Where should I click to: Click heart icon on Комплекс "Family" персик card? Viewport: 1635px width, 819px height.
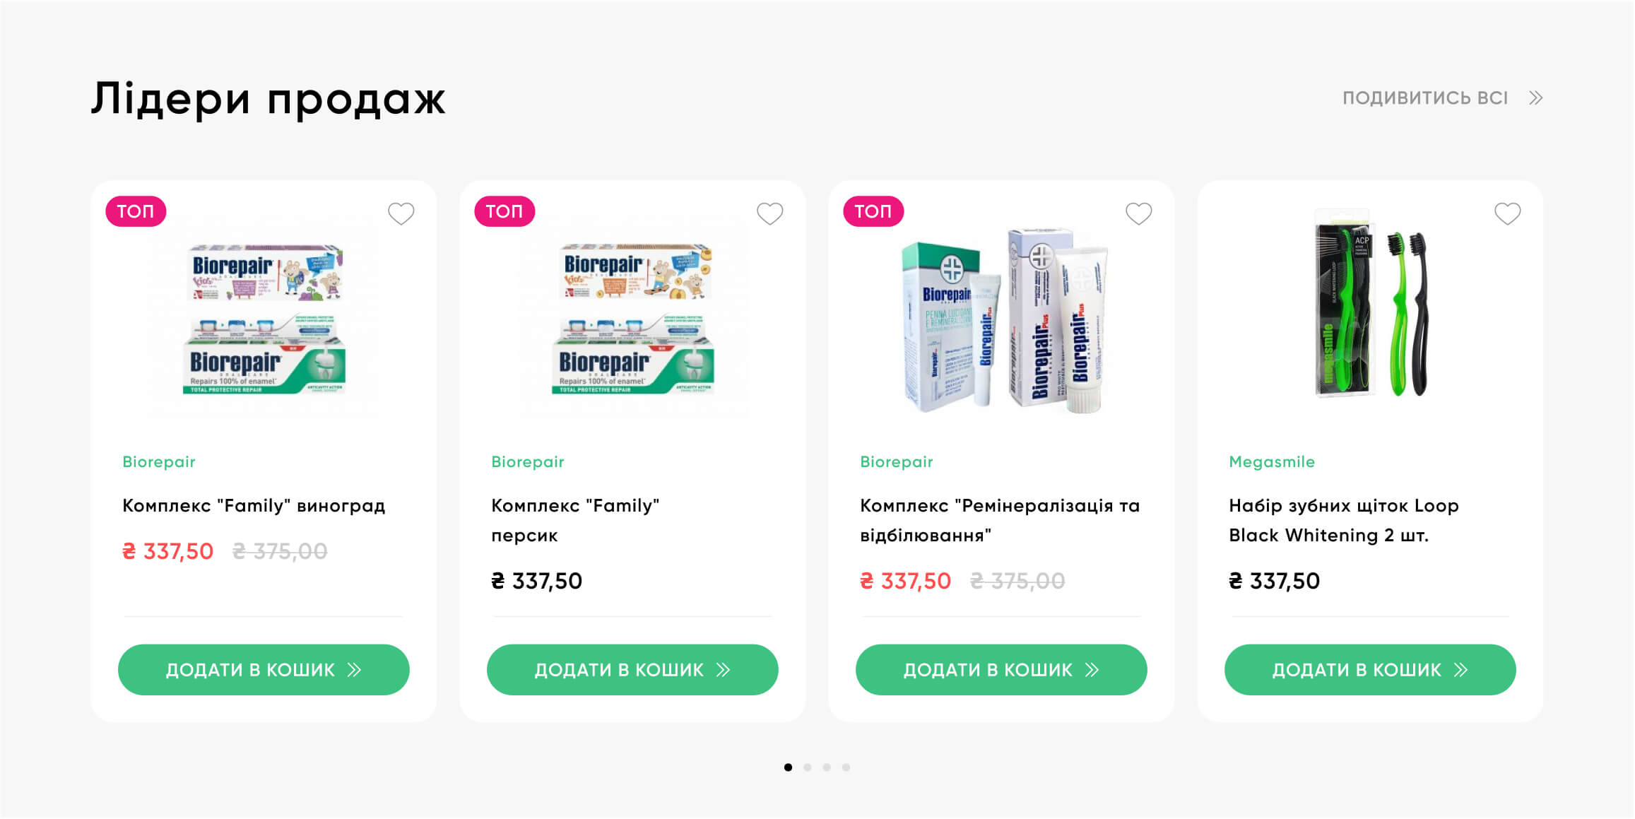[x=769, y=213]
